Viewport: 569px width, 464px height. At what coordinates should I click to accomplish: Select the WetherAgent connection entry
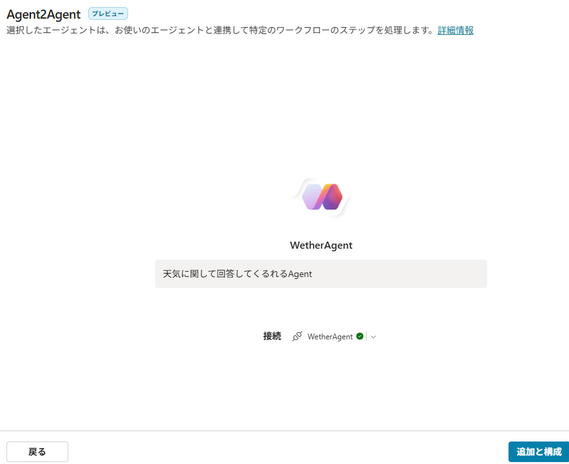(330, 336)
